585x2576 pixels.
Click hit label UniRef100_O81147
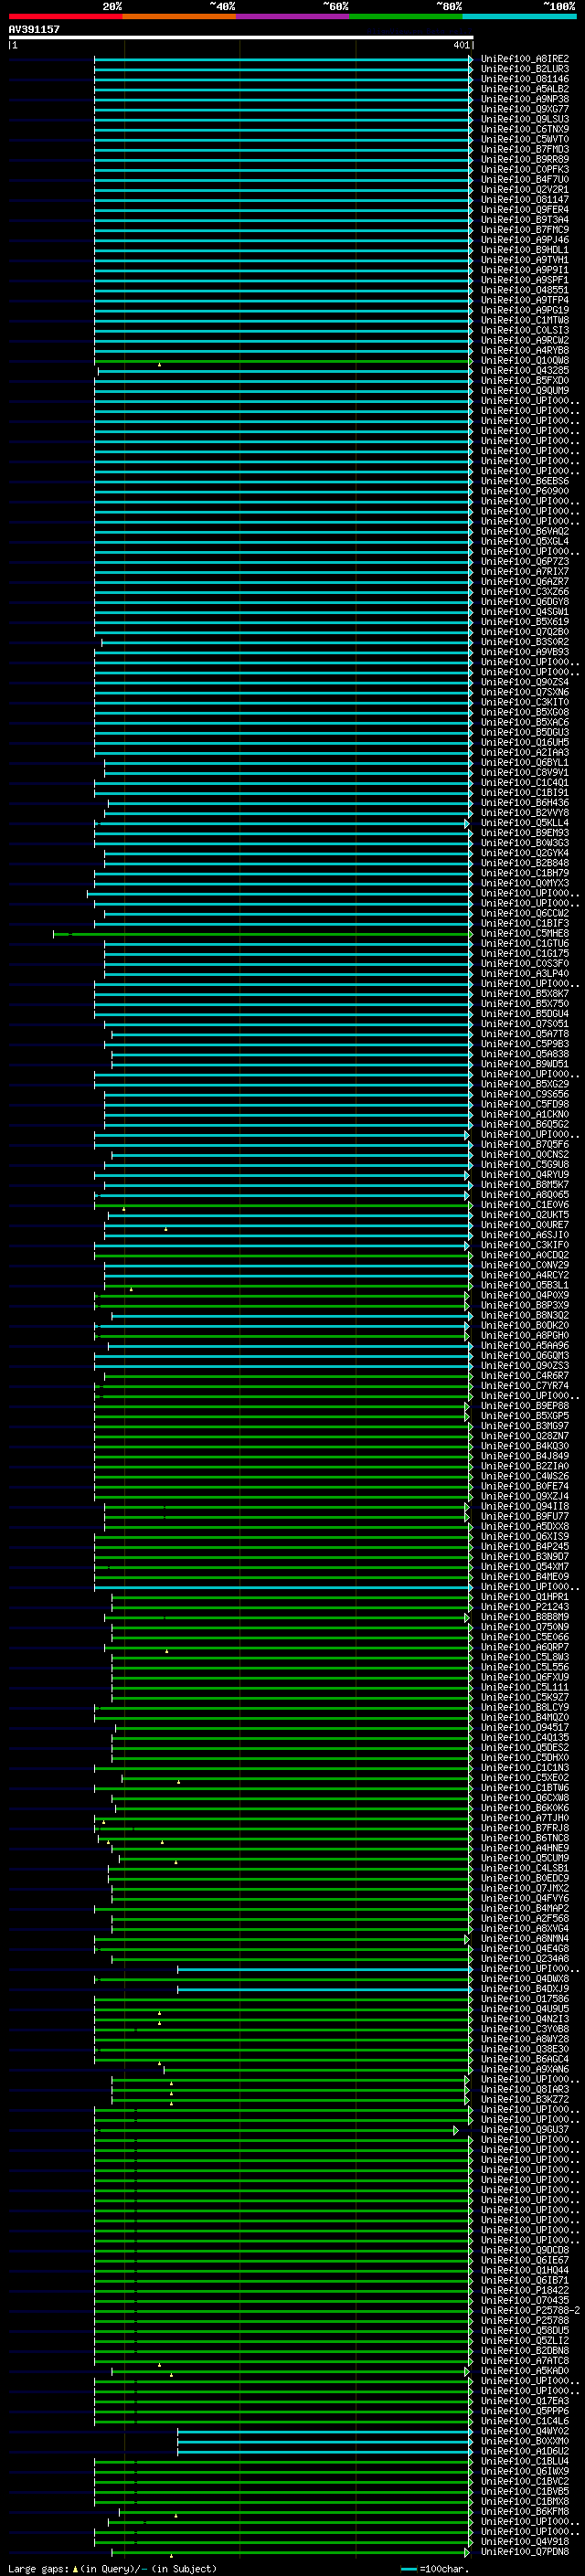click(524, 199)
